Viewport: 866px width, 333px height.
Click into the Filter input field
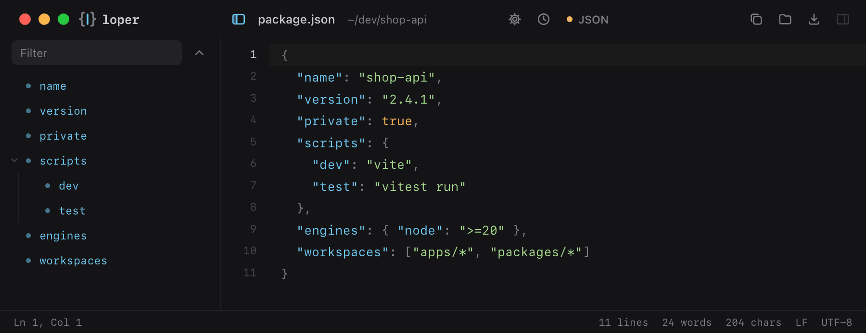point(97,53)
